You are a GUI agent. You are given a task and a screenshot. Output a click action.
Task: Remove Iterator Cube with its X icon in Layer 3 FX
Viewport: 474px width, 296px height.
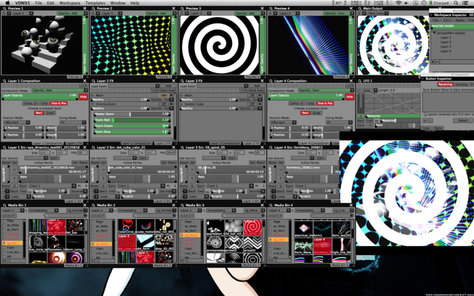(260, 104)
